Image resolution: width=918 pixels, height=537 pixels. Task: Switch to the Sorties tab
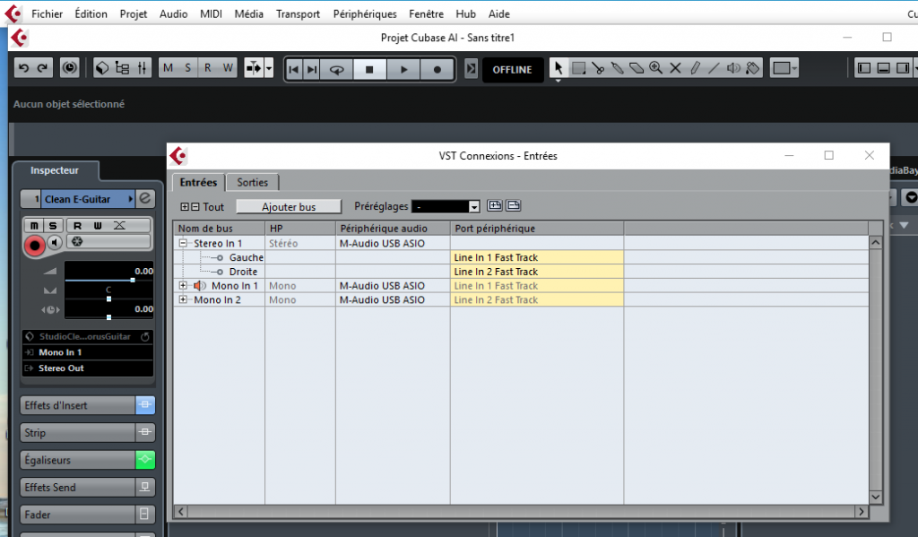pos(252,182)
